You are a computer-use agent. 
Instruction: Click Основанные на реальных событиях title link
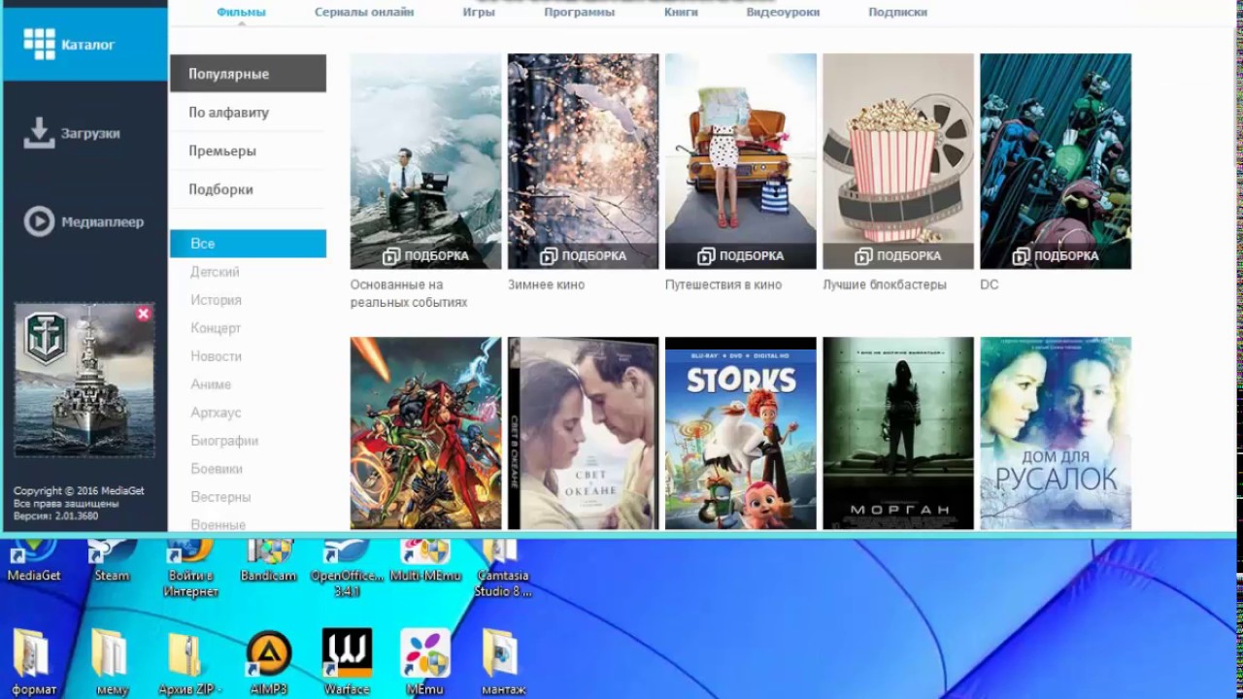[409, 293]
